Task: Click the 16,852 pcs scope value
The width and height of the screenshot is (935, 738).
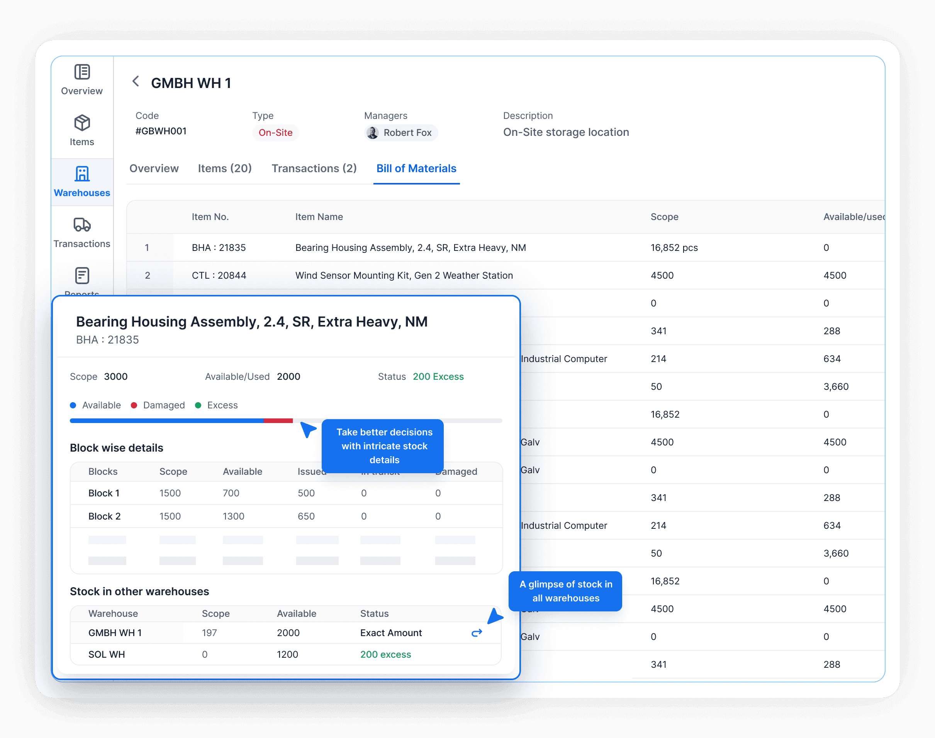Action: [674, 247]
